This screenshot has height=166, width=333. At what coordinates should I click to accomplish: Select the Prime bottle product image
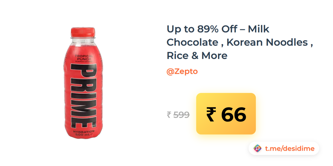click(83, 83)
